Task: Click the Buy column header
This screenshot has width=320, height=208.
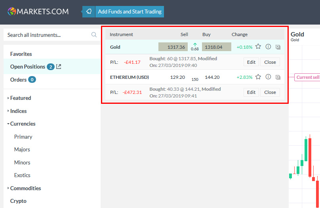Action: coord(206,34)
